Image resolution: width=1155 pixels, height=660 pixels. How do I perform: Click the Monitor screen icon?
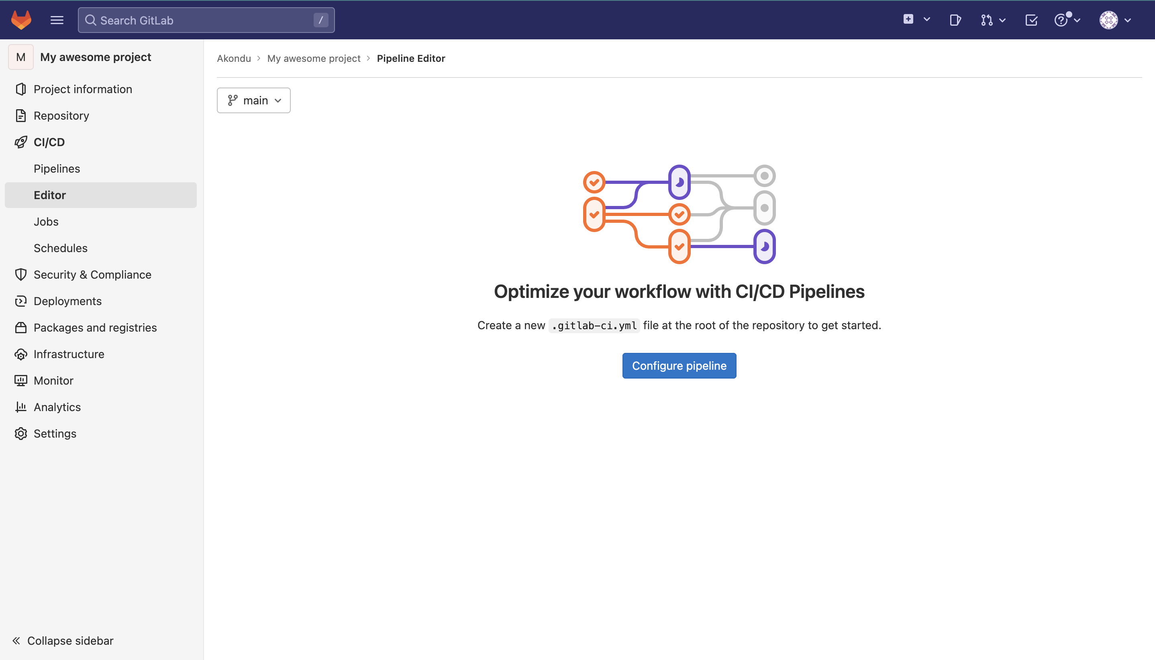pos(20,380)
